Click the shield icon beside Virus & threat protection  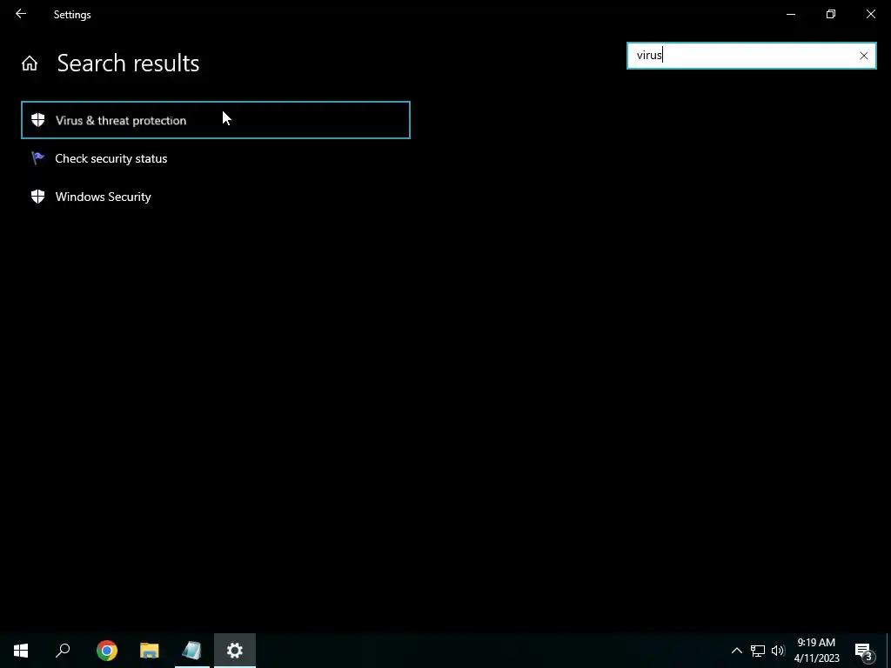38,120
